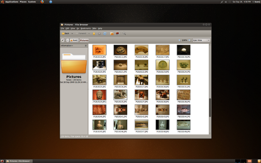Click the parent folder path button
Viewport: 261px width, 163px height.
(x=74, y=40)
